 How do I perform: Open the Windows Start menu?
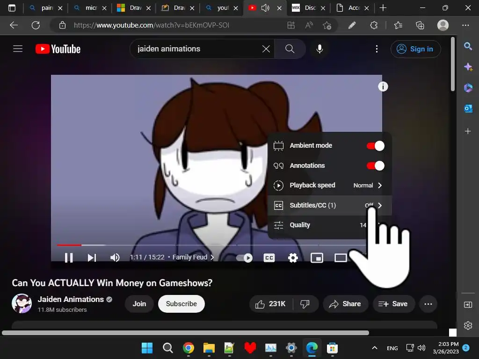(x=147, y=348)
